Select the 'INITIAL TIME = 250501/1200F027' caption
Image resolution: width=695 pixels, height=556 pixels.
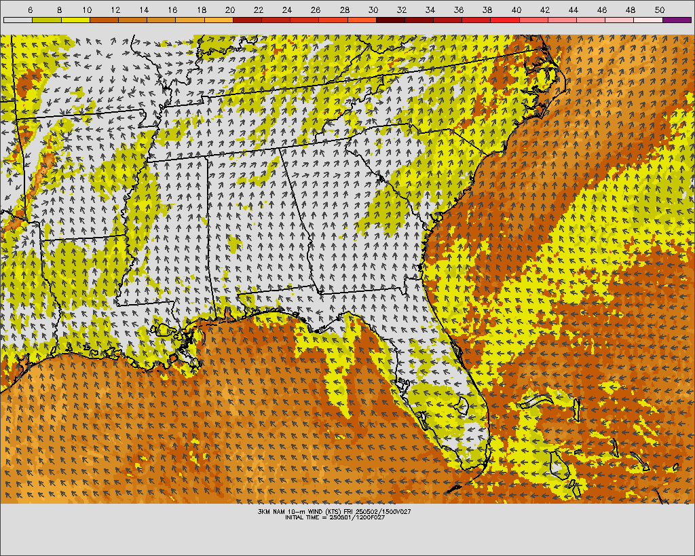tap(335, 517)
